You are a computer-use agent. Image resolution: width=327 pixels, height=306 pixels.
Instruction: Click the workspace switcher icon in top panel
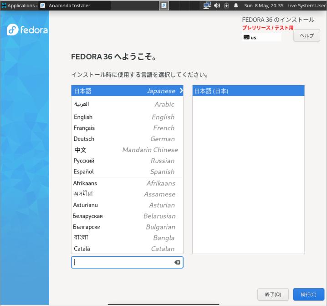[x=163, y=5]
